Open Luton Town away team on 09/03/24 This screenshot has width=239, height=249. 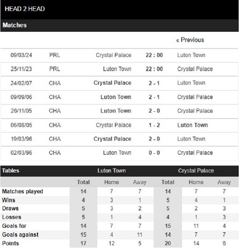coord(191,55)
